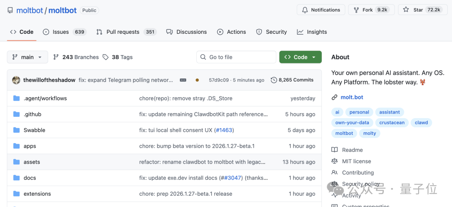Open the latest commit message about Telegram polling
The height and width of the screenshot is (207, 452).
point(126,80)
